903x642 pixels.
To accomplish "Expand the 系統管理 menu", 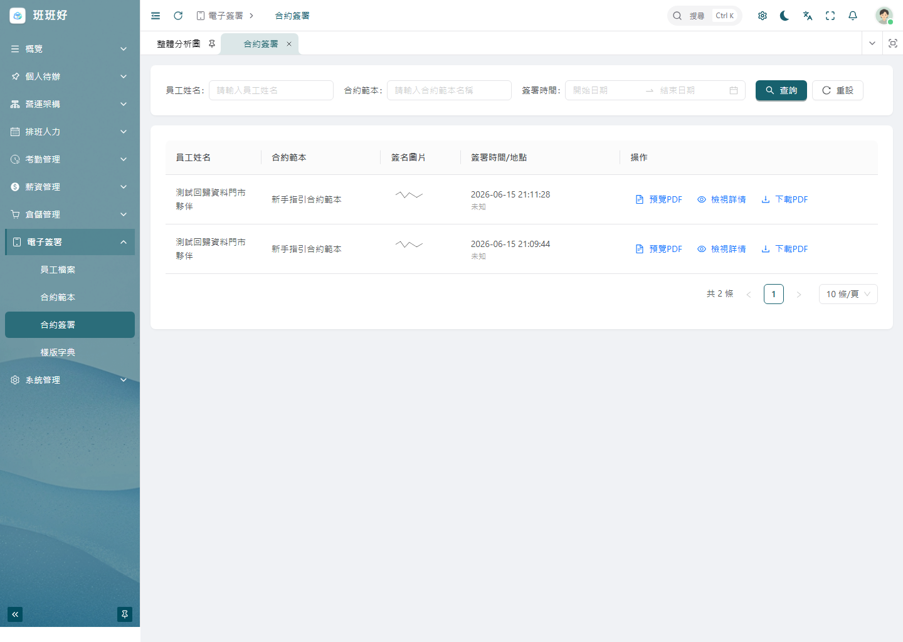I will [70, 380].
